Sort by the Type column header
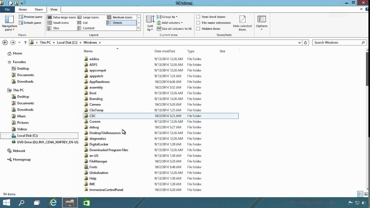 point(201,51)
